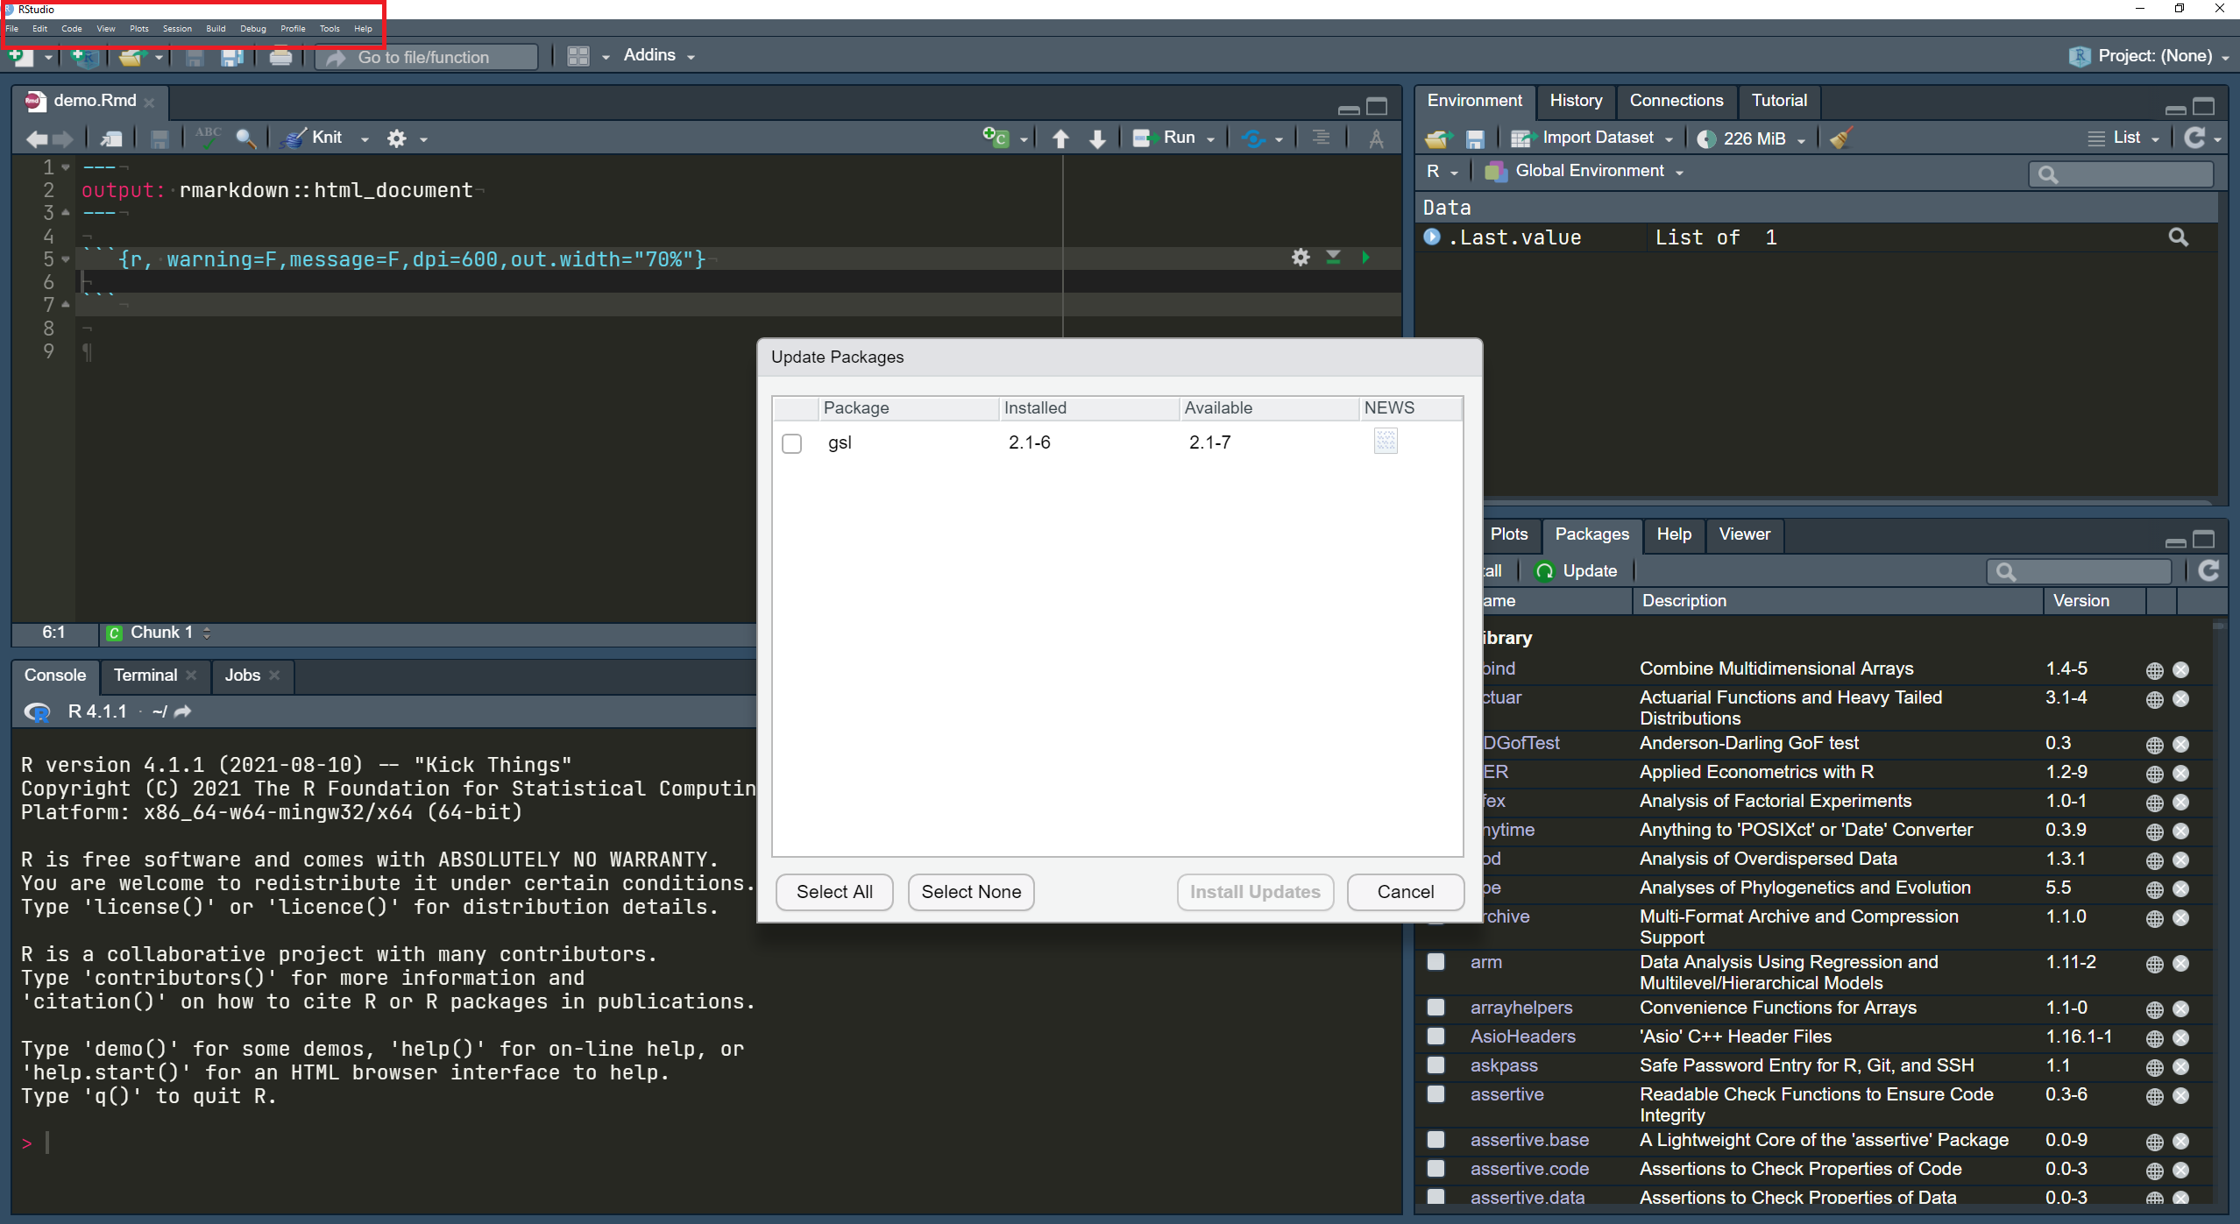
Task: Cancel the Update Packages dialog
Action: point(1405,892)
